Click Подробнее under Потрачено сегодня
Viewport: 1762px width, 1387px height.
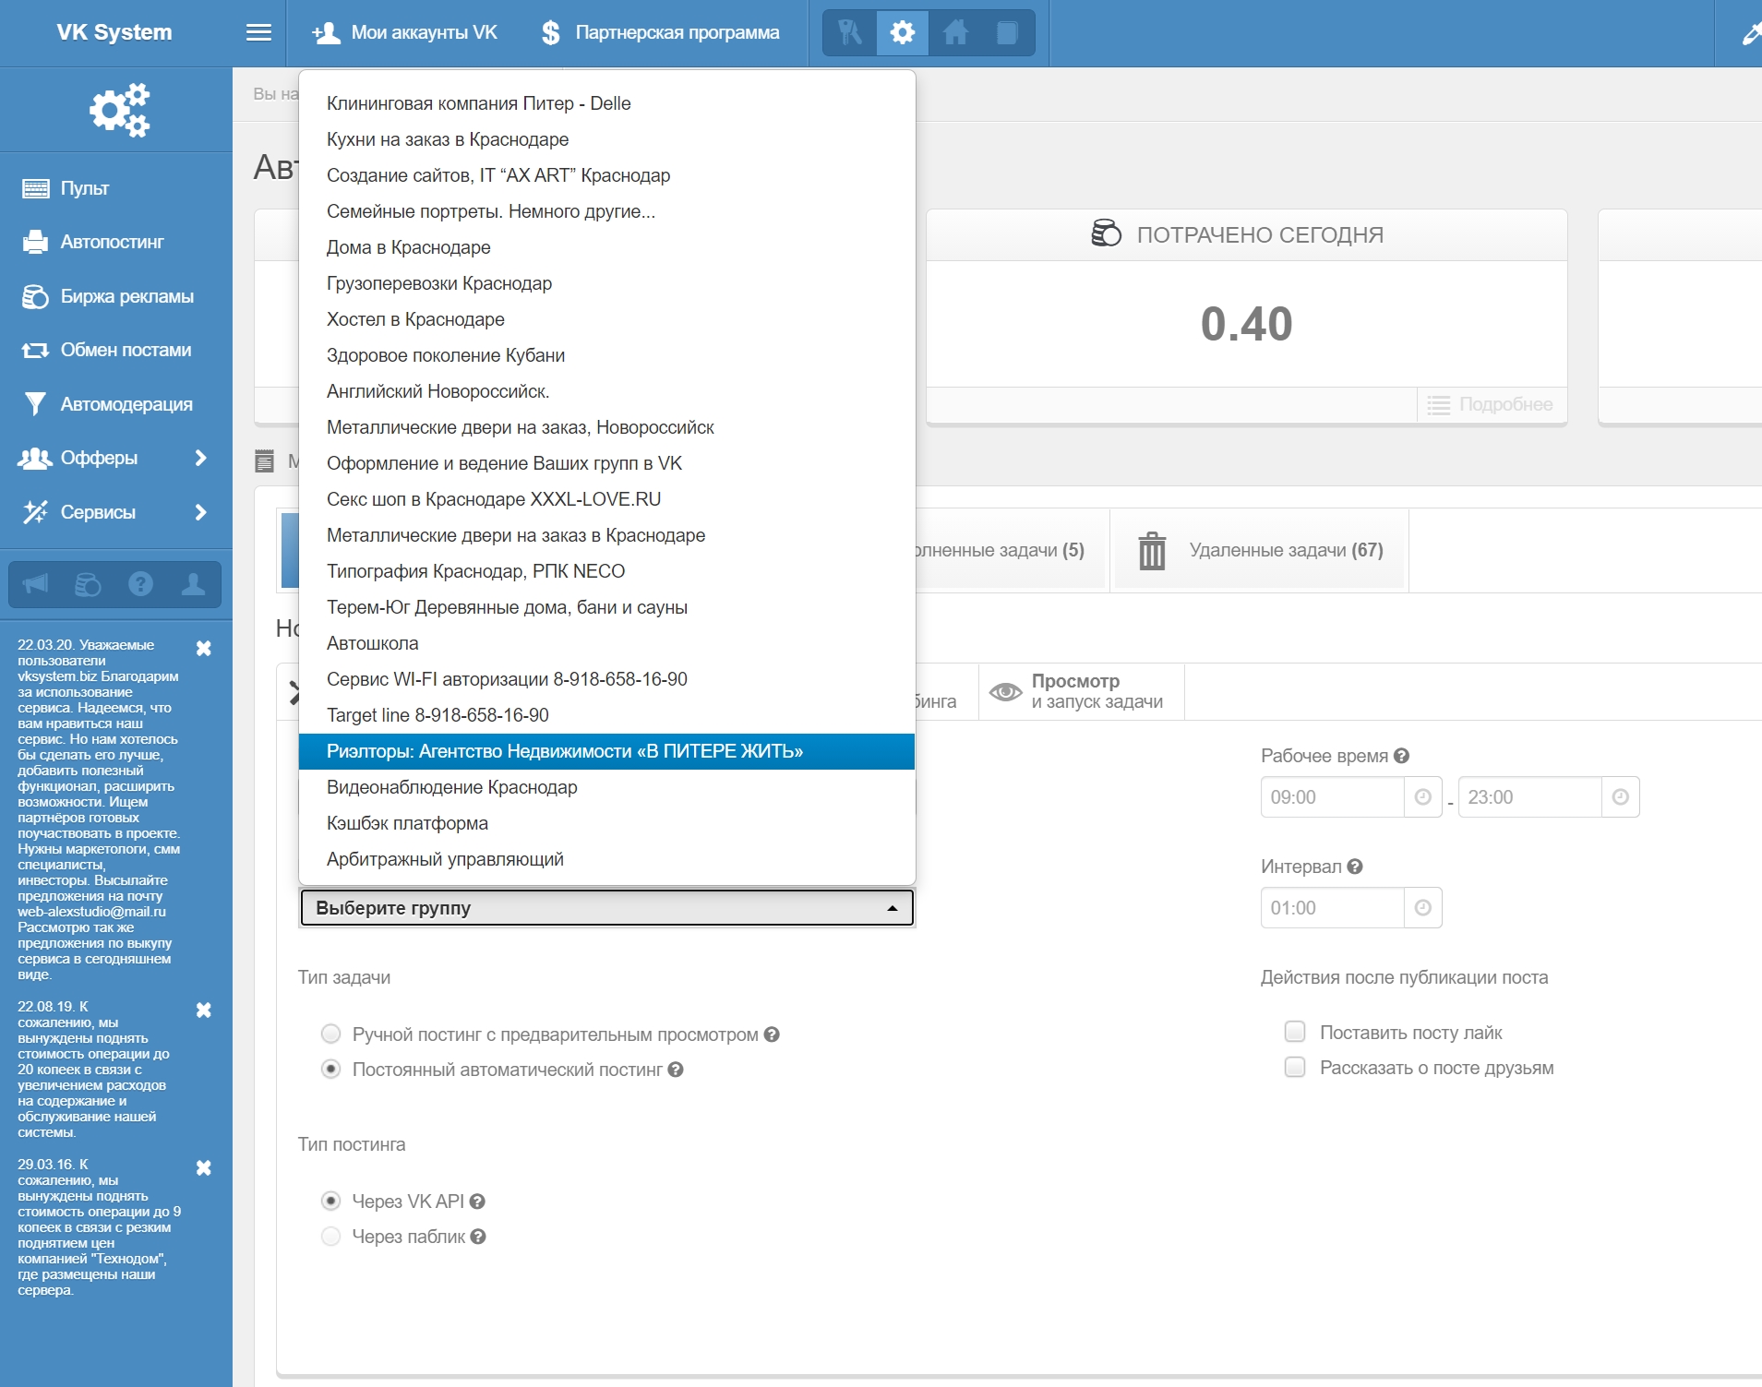pyautogui.click(x=1491, y=404)
